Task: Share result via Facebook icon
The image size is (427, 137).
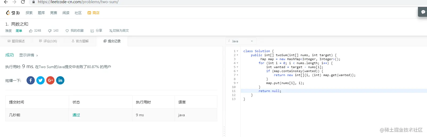Action: (31, 80)
